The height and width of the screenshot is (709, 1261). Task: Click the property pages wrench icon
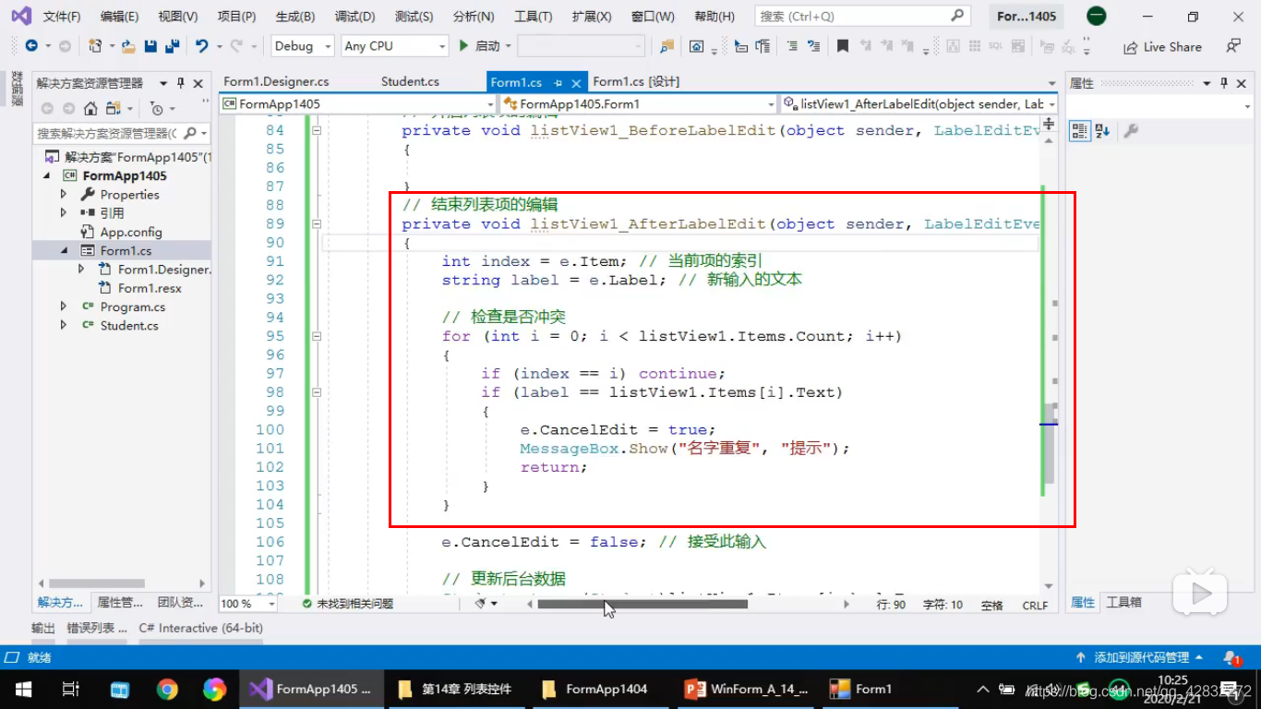tap(1130, 131)
